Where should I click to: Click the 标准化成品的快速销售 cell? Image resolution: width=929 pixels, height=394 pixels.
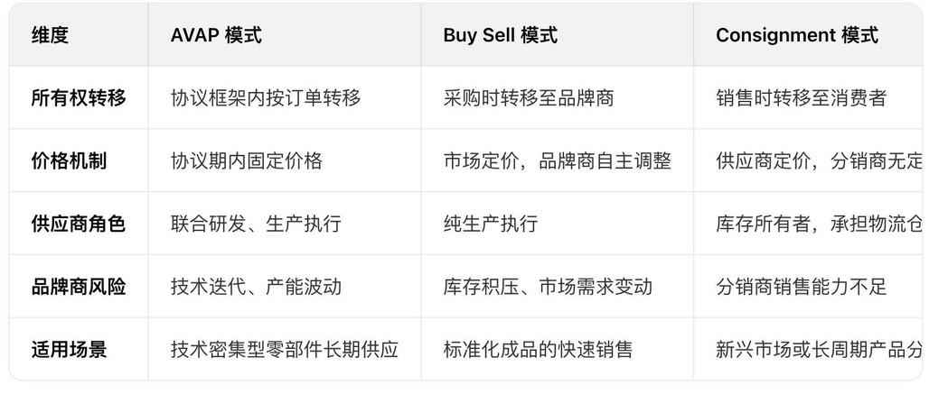(x=539, y=349)
